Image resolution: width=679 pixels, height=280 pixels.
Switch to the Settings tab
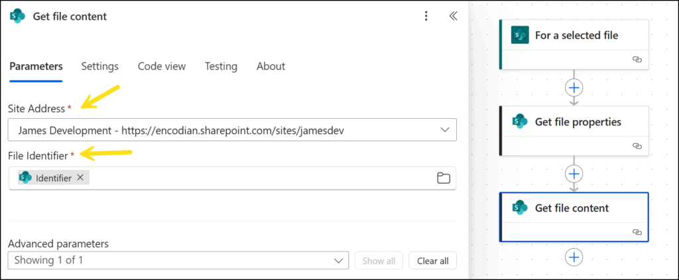[100, 66]
